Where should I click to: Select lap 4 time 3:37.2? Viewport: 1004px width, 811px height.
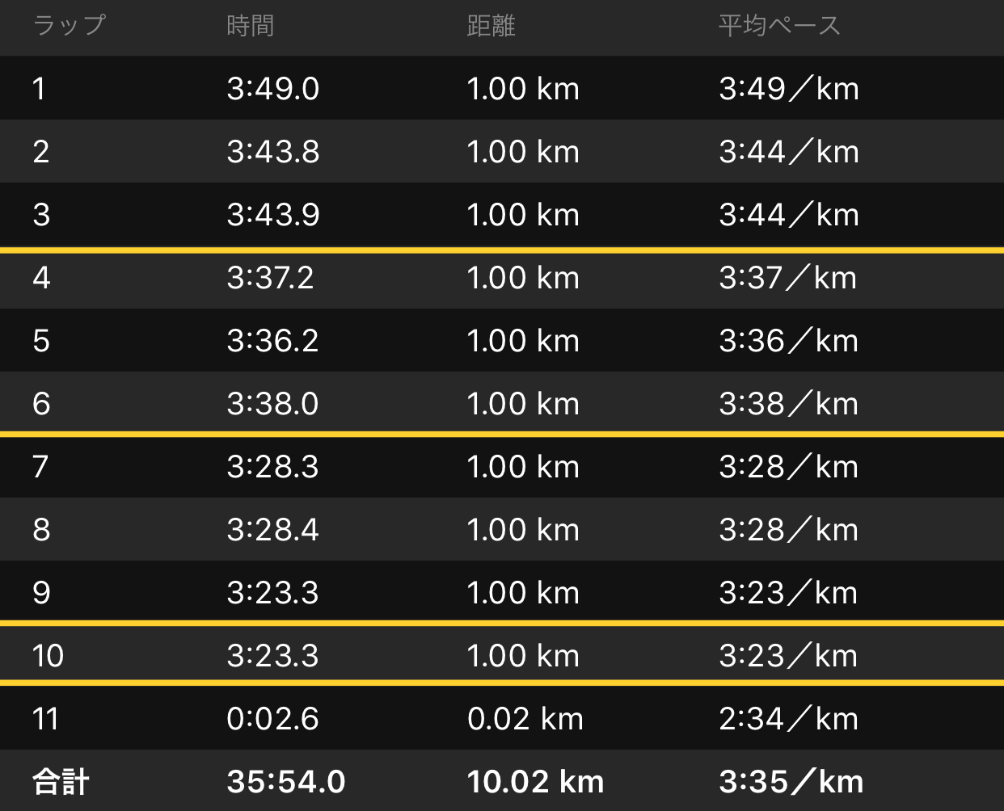pyautogui.click(x=270, y=278)
